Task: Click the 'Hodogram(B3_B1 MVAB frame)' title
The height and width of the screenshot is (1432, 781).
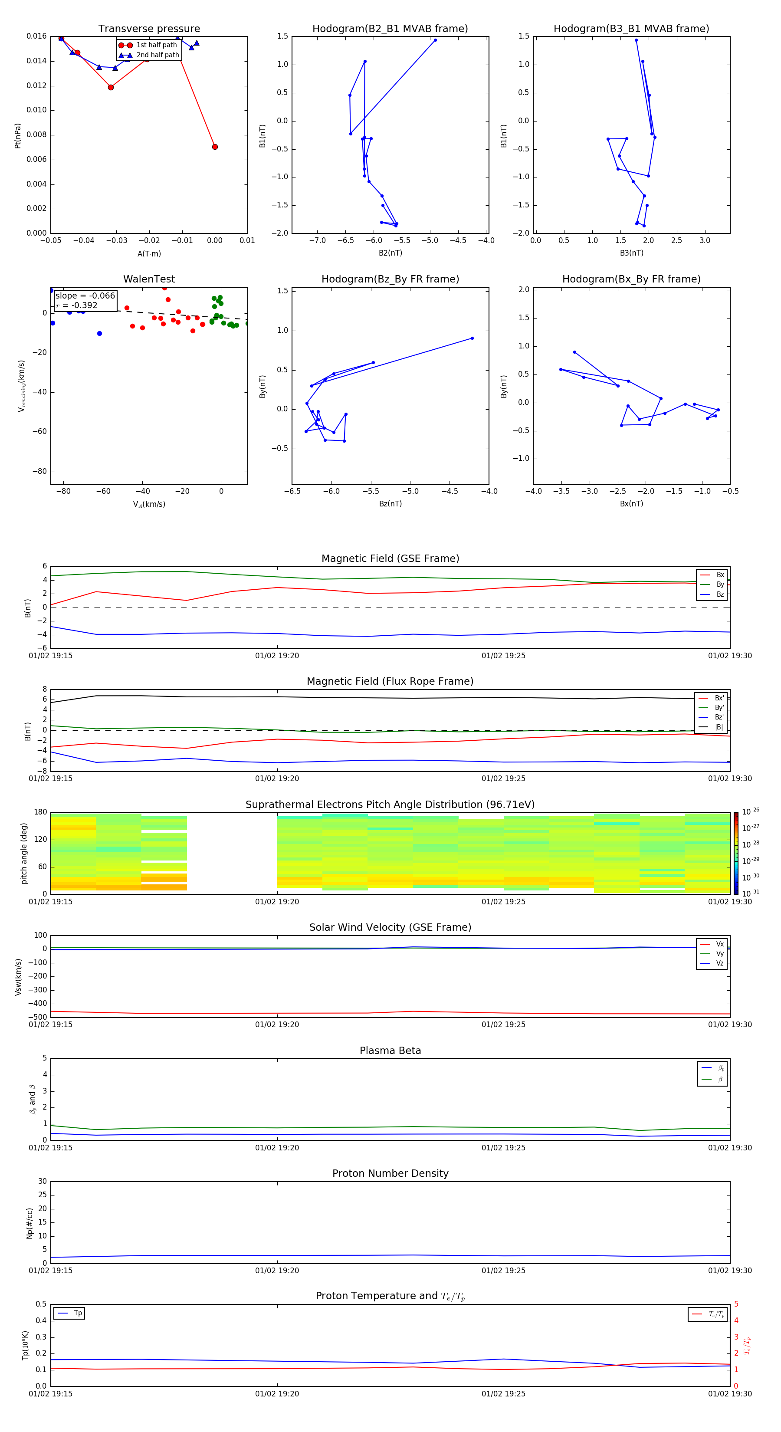Action: pos(631,29)
